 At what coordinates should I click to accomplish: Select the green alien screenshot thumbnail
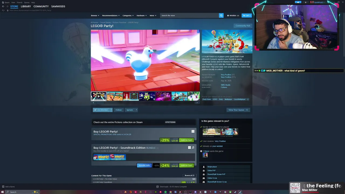[x=147, y=96]
